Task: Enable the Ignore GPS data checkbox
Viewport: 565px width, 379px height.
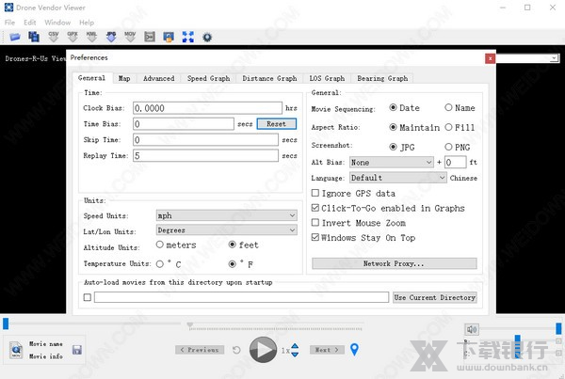Action: [316, 193]
